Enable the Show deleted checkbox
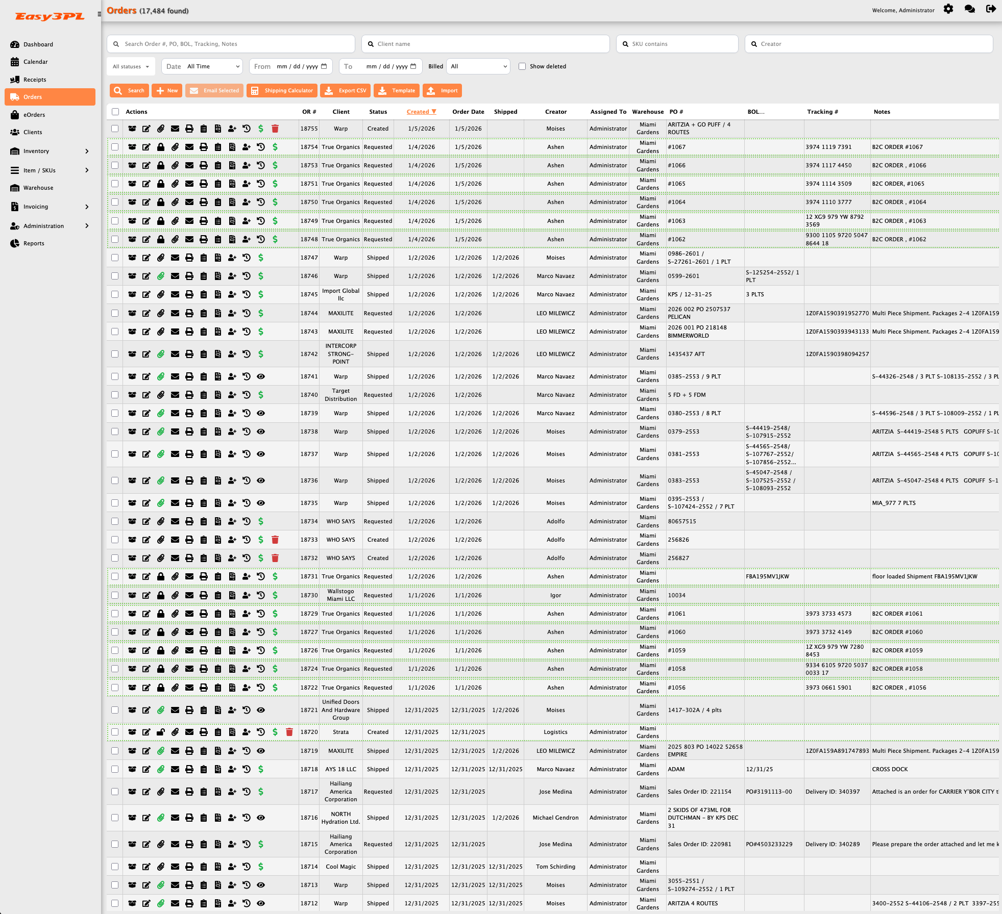1002x914 pixels. [522, 66]
